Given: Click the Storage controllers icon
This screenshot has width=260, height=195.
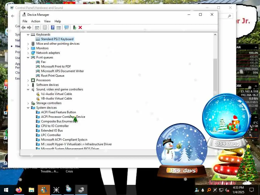Looking at the screenshot, I should click(33, 103).
